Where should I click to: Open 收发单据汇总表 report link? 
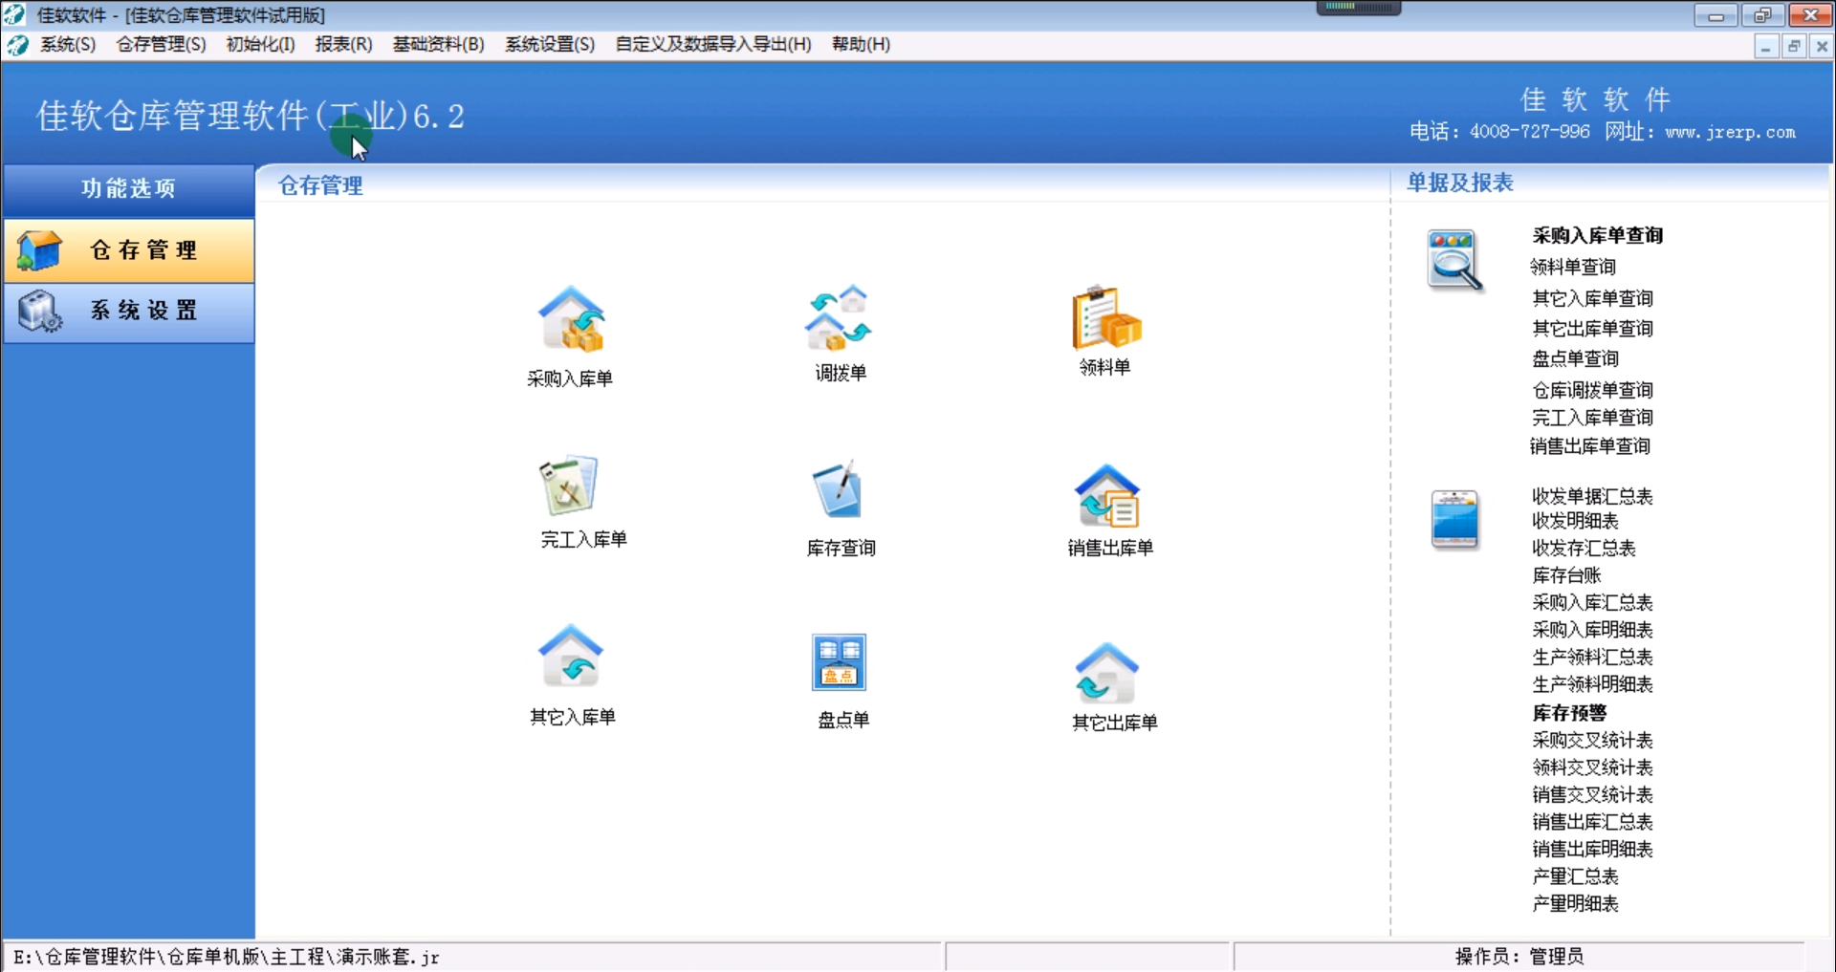(1592, 497)
